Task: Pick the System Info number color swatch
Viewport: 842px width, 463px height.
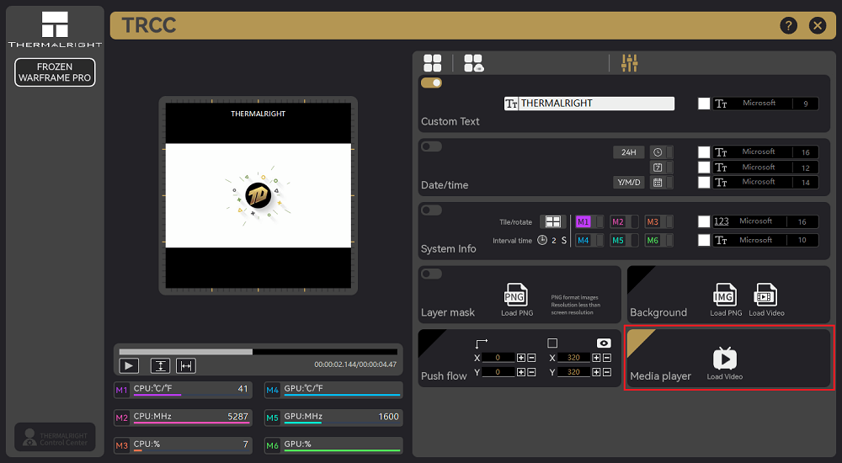Action: pyautogui.click(x=704, y=221)
